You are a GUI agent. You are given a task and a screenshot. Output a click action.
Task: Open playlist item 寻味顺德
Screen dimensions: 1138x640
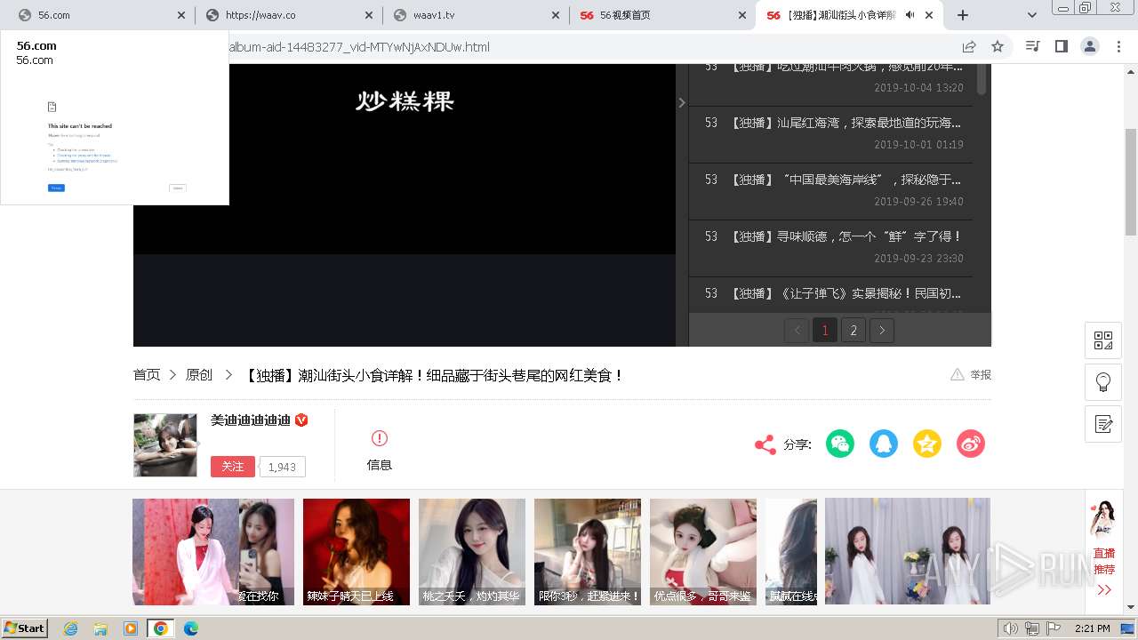pos(830,247)
